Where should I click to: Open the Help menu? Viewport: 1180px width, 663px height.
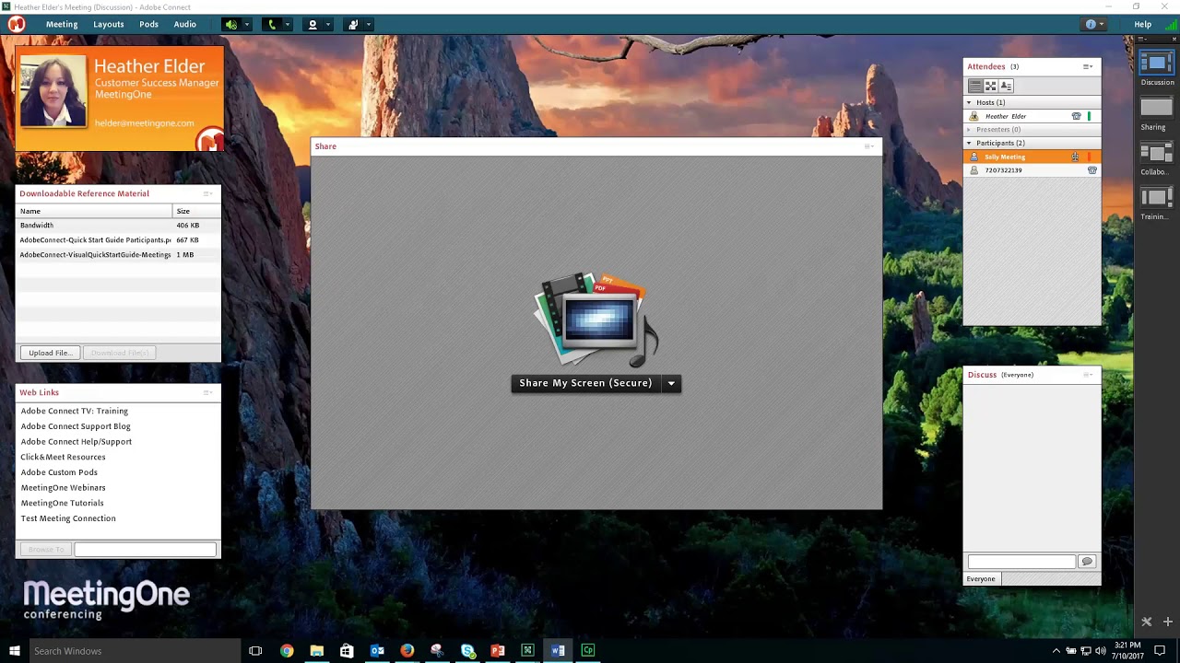(1142, 25)
